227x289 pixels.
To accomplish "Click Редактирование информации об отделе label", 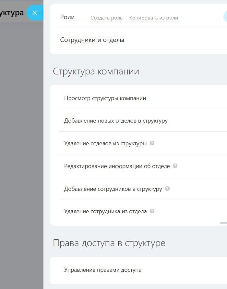I will tap(117, 166).
